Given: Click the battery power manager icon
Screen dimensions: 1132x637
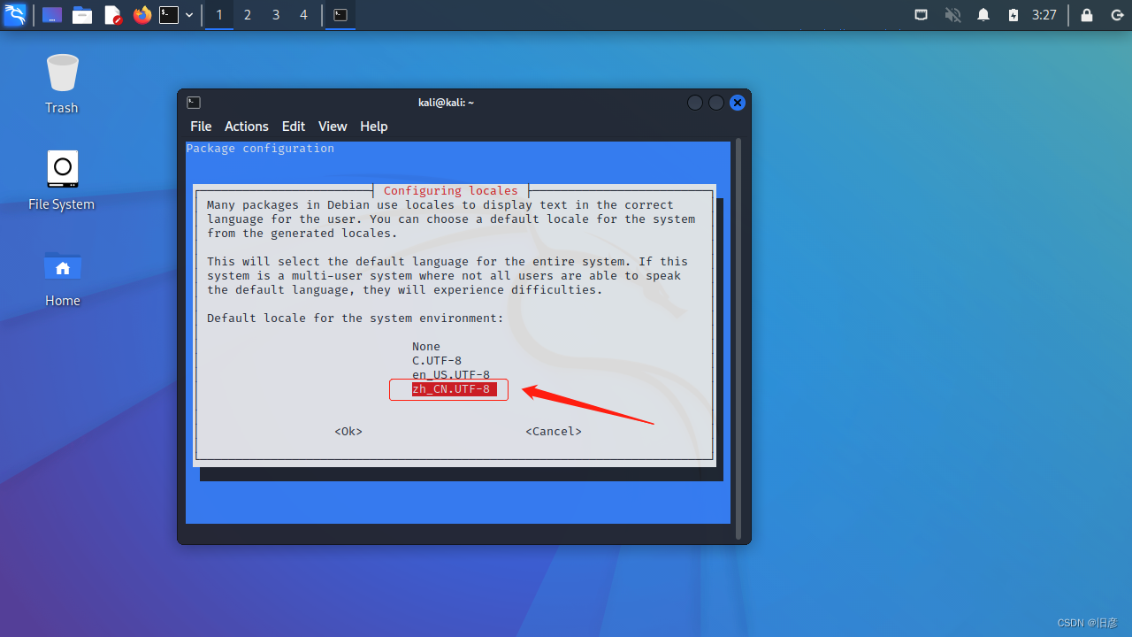Looking at the screenshot, I should click(x=1013, y=15).
